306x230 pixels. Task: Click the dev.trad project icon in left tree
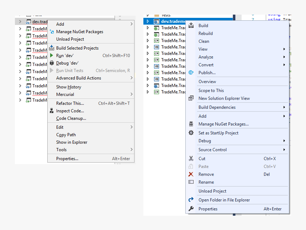tap(28, 21)
